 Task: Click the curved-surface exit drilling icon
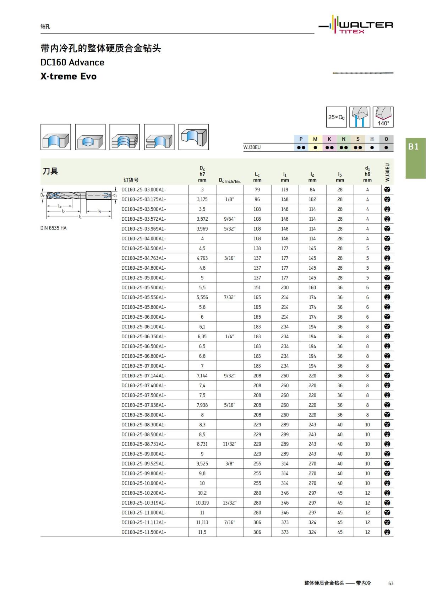pos(193,137)
